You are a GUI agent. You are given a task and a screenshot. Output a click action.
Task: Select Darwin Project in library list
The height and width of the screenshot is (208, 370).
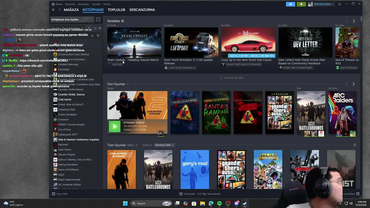[x=66, y=155]
